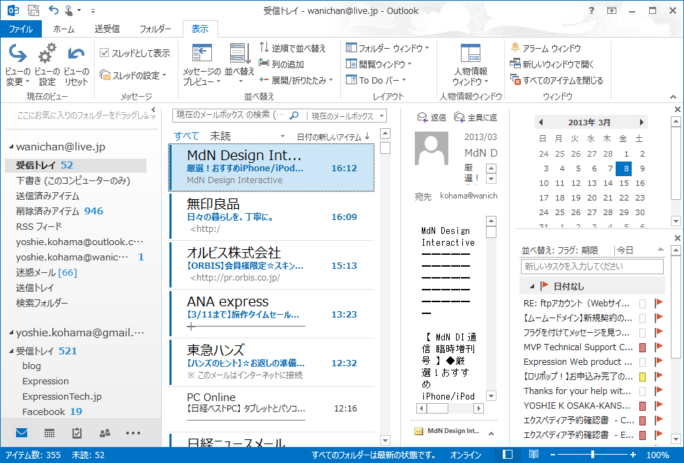The height and width of the screenshot is (463, 684).
Task: Click the Reading view icon in status bar
Action: coord(533,455)
